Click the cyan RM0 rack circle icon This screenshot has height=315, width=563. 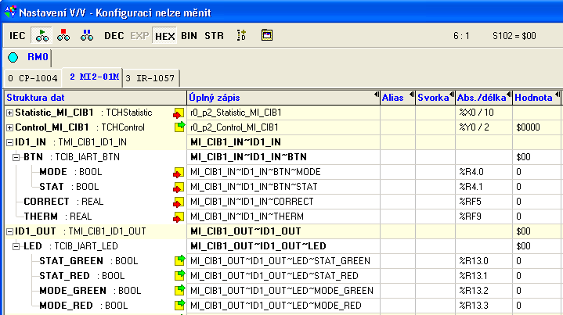click(x=13, y=57)
